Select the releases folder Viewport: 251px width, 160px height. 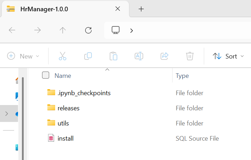click(68, 108)
